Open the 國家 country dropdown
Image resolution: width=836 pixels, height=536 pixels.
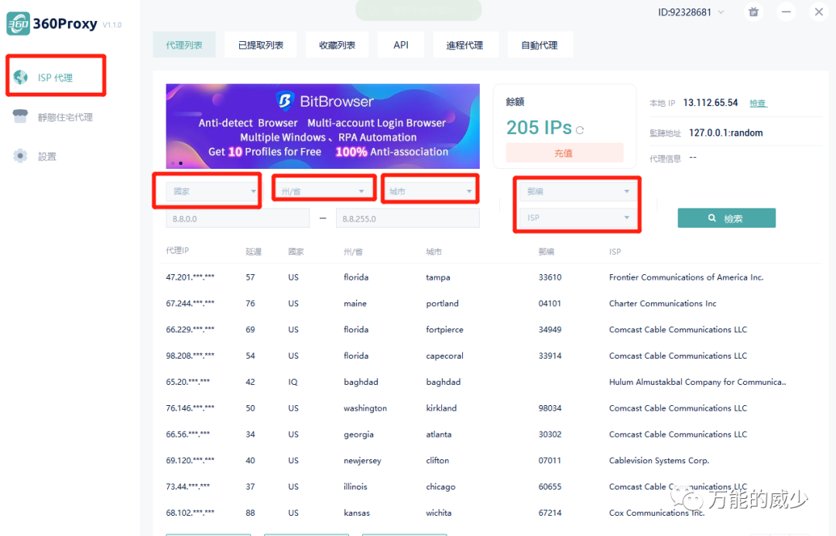pyautogui.click(x=211, y=191)
